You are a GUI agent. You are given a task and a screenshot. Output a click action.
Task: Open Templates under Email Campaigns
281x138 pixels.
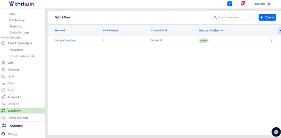16,50
